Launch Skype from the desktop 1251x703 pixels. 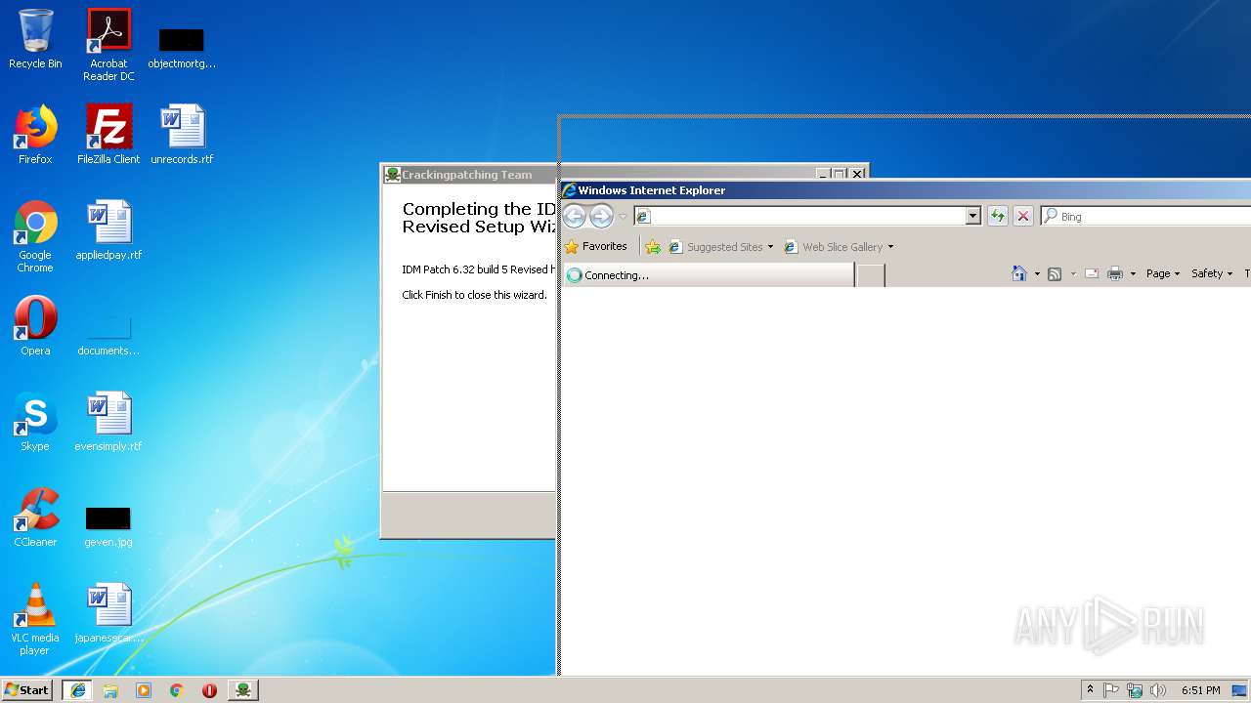(35, 422)
